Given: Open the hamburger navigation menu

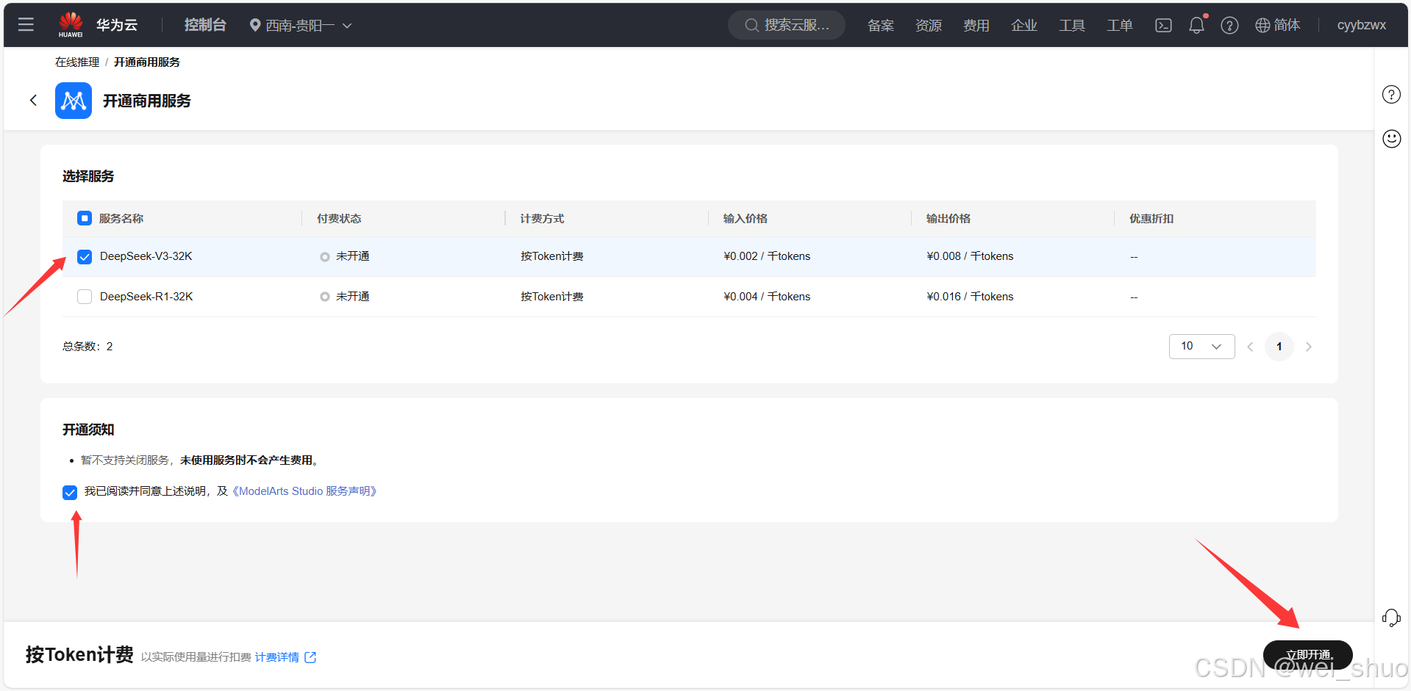Looking at the screenshot, I should [x=26, y=25].
